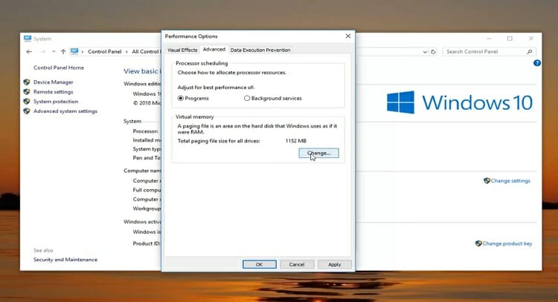The height and width of the screenshot is (302, 558).
Task: Click the shield icon beside Remote settings
Action: click(x=27, y=91)
